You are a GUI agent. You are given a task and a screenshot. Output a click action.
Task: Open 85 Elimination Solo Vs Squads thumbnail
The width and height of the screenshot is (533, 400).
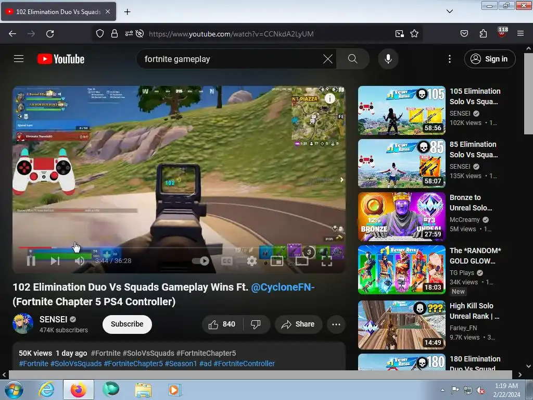(x=401, y=163)
